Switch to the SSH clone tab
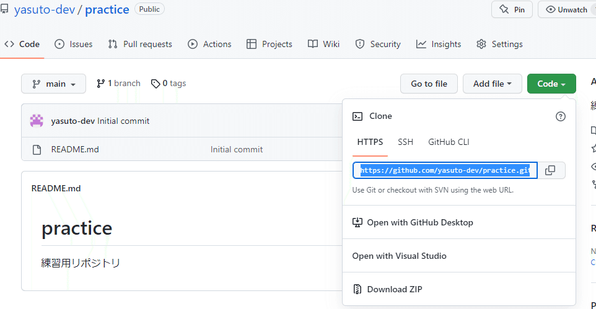 coord(405,142)
